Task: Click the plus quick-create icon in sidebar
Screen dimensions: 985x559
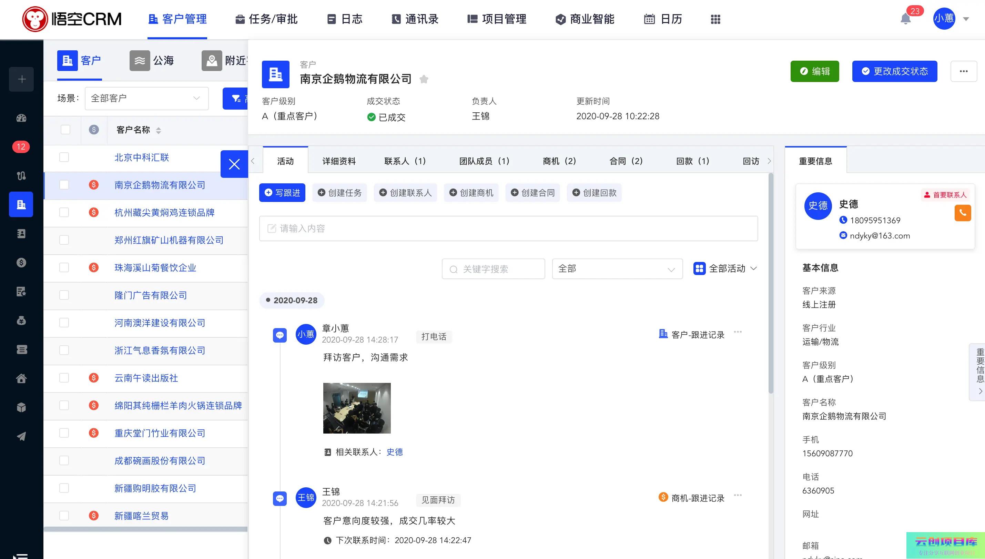Action: (x=21, y=80)
